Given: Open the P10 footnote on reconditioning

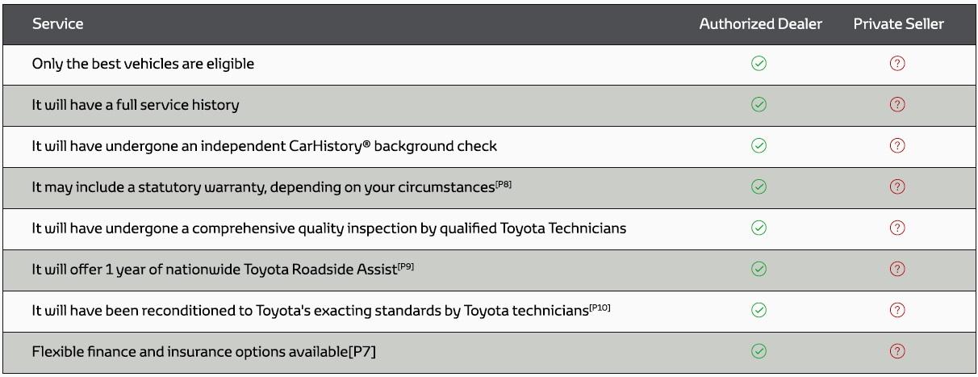Looking at the screenshot, I should [x=600, y=307].
